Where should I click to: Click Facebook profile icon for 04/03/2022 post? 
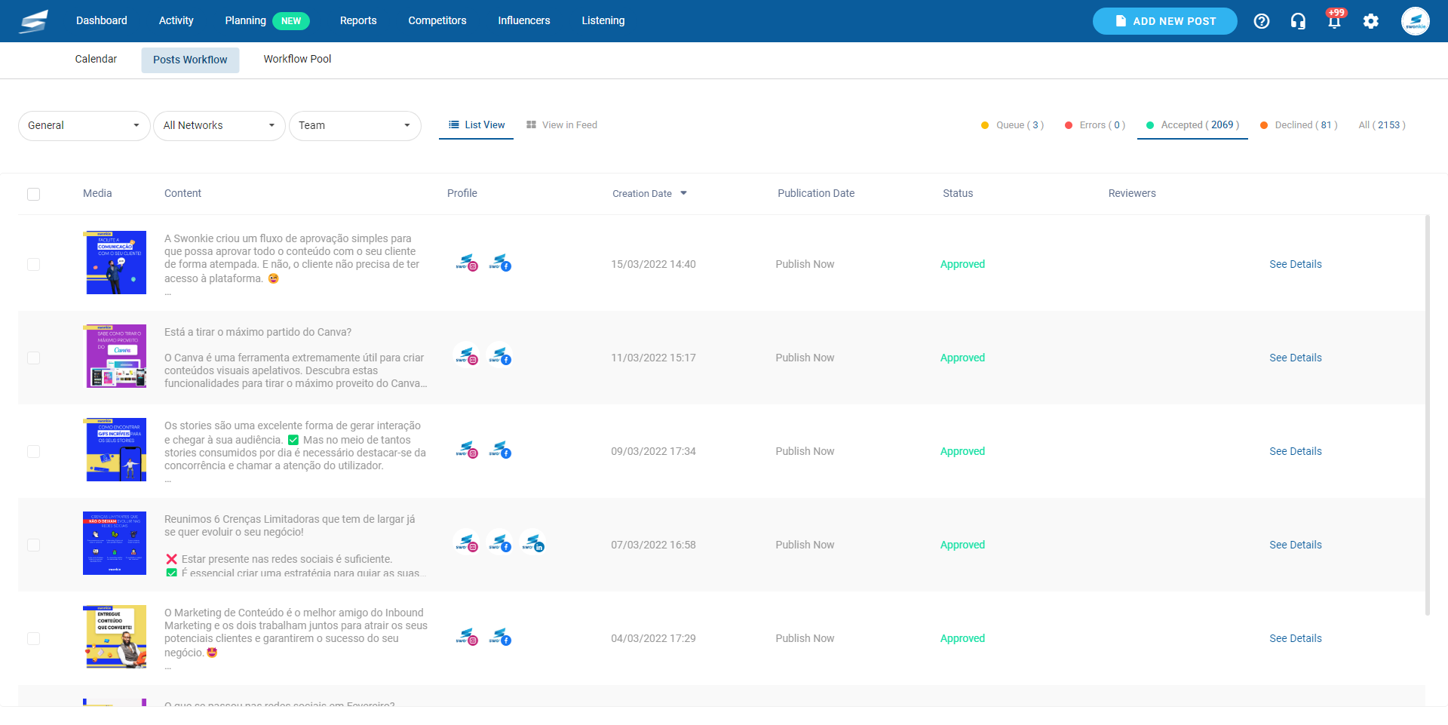click(x=500, y=637)
